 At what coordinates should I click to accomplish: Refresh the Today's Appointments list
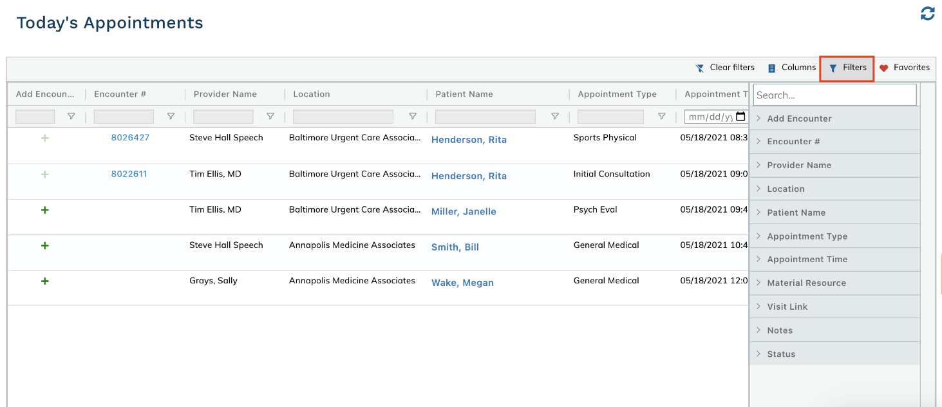coord(927,14)
